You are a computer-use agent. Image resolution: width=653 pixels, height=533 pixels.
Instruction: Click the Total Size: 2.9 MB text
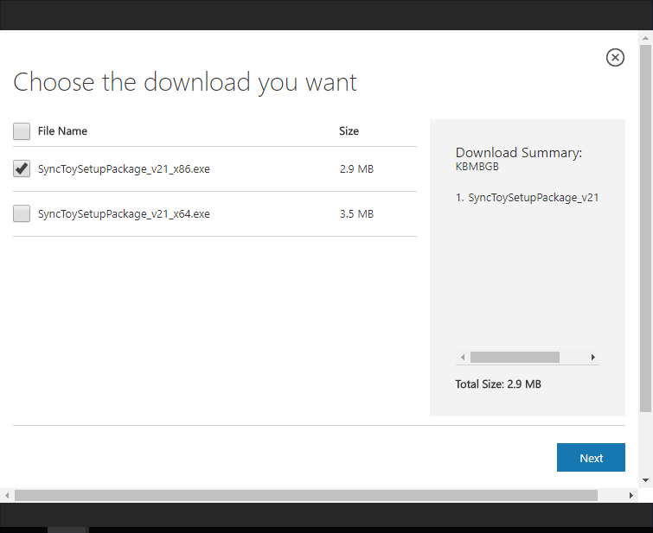[498, 384]
